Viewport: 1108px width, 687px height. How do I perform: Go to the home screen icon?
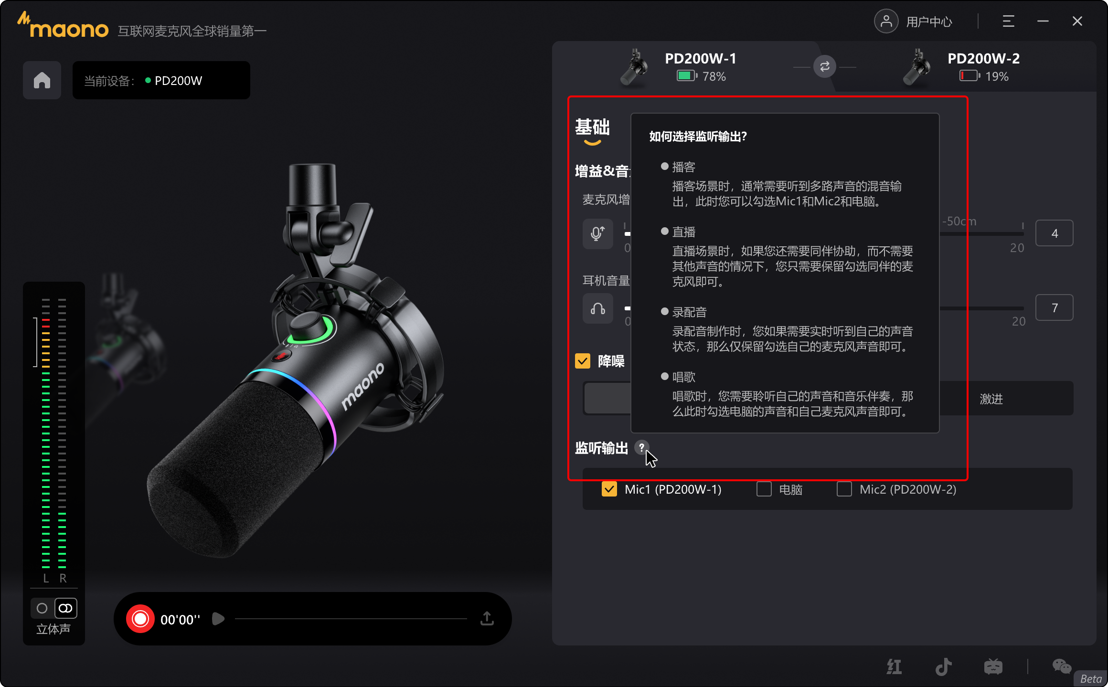(42, 80)
